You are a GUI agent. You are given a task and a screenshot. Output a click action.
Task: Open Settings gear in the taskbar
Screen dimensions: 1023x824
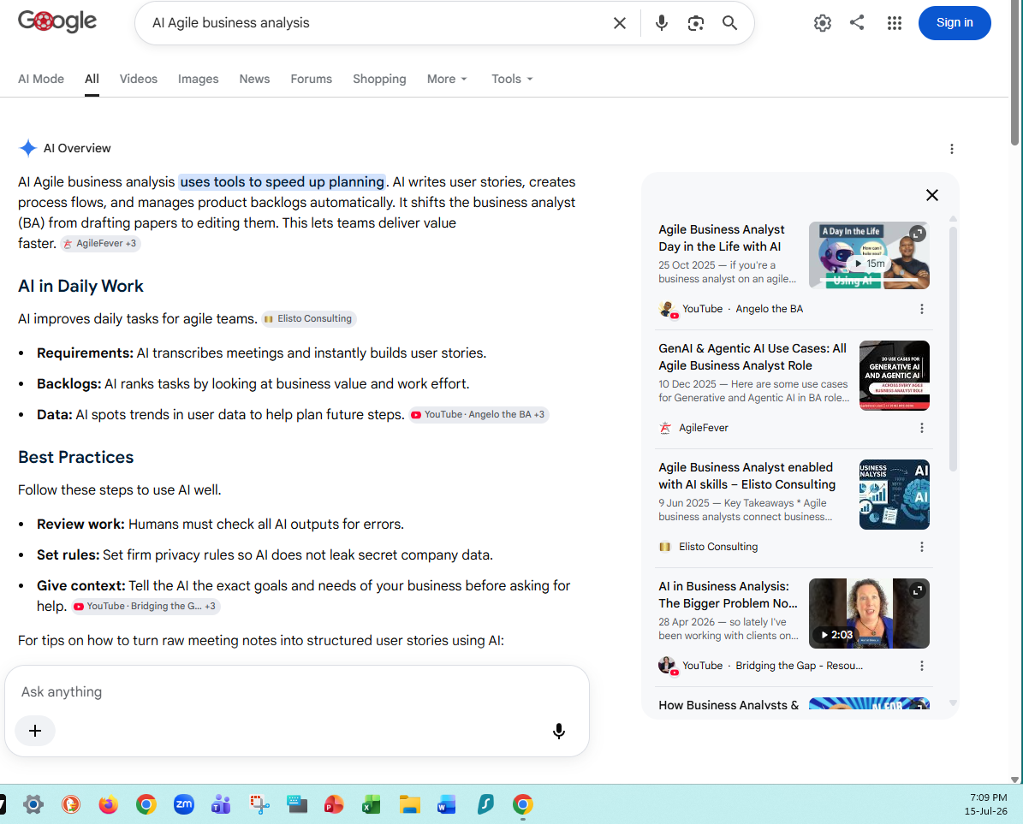tap(33, 805)
